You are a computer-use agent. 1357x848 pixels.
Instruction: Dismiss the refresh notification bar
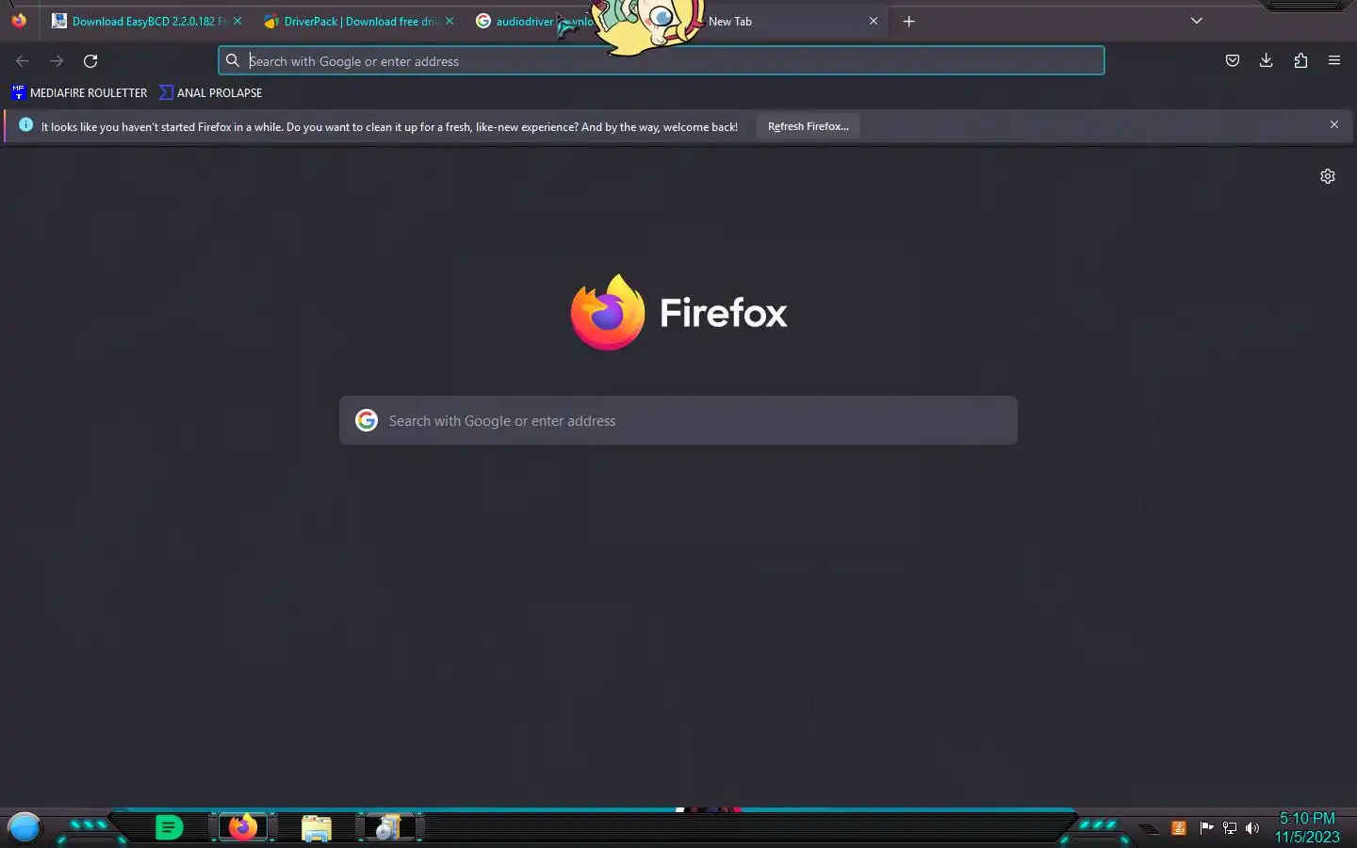[x=1334, y=124]
